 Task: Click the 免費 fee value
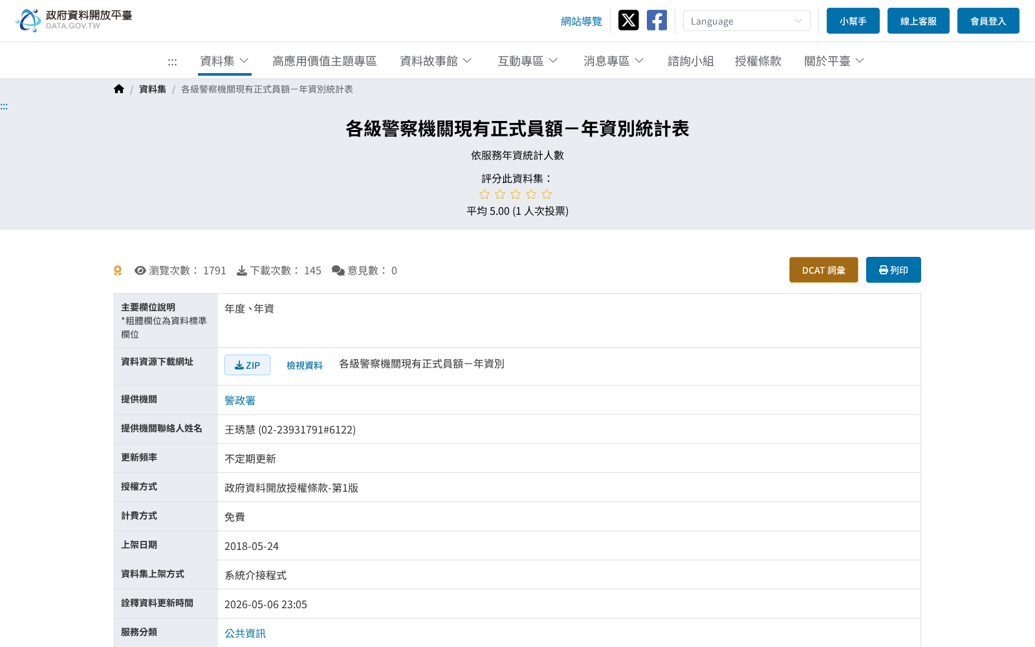[235, 517]
